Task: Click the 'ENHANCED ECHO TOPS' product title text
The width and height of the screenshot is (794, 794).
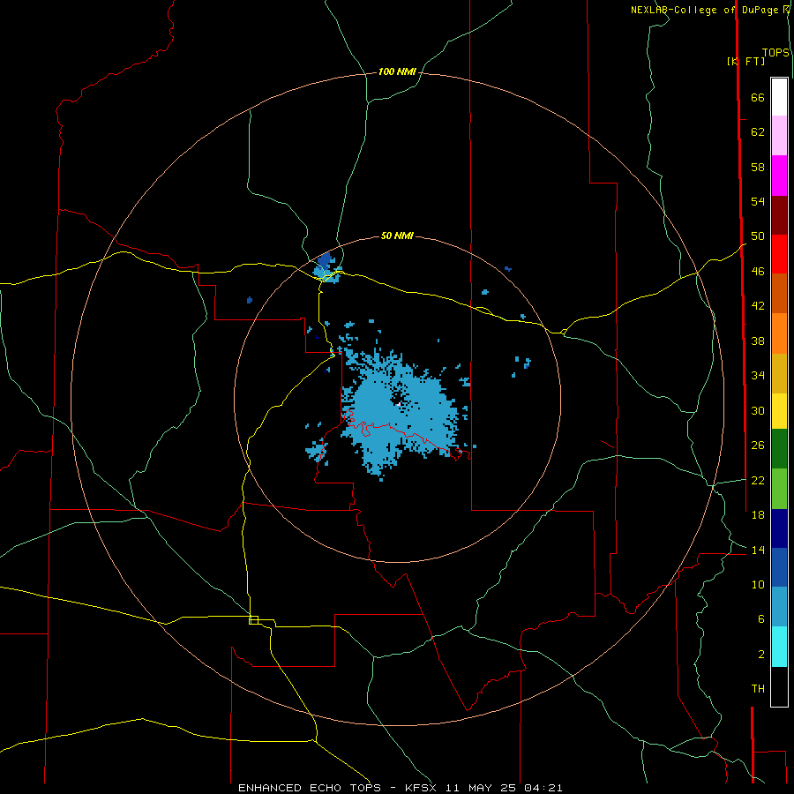Action: tap(310, 788)
